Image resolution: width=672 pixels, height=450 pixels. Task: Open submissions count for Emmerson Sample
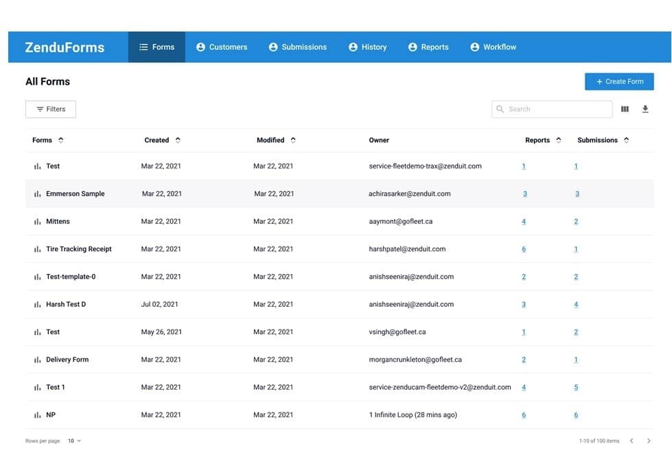(577, 194)
